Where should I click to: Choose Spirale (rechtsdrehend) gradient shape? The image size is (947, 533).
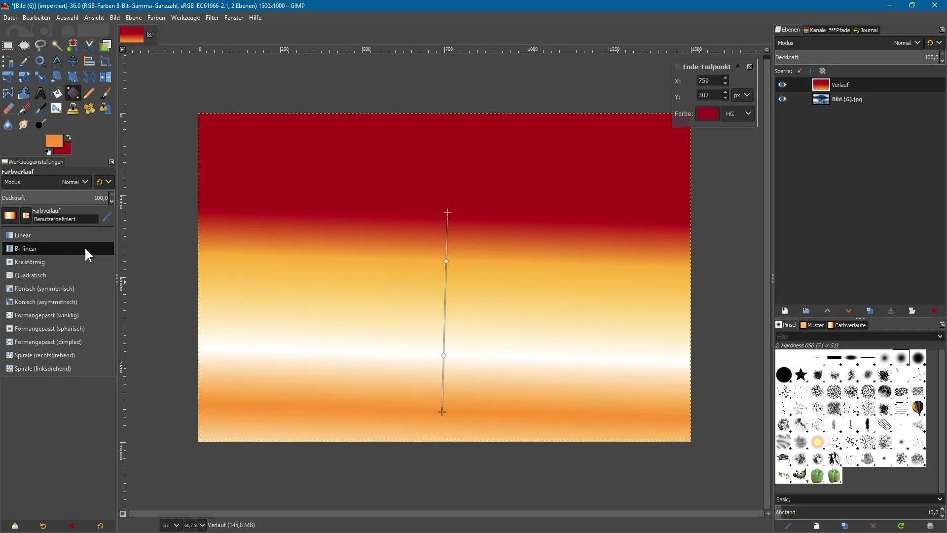click(x=58, y=355)
